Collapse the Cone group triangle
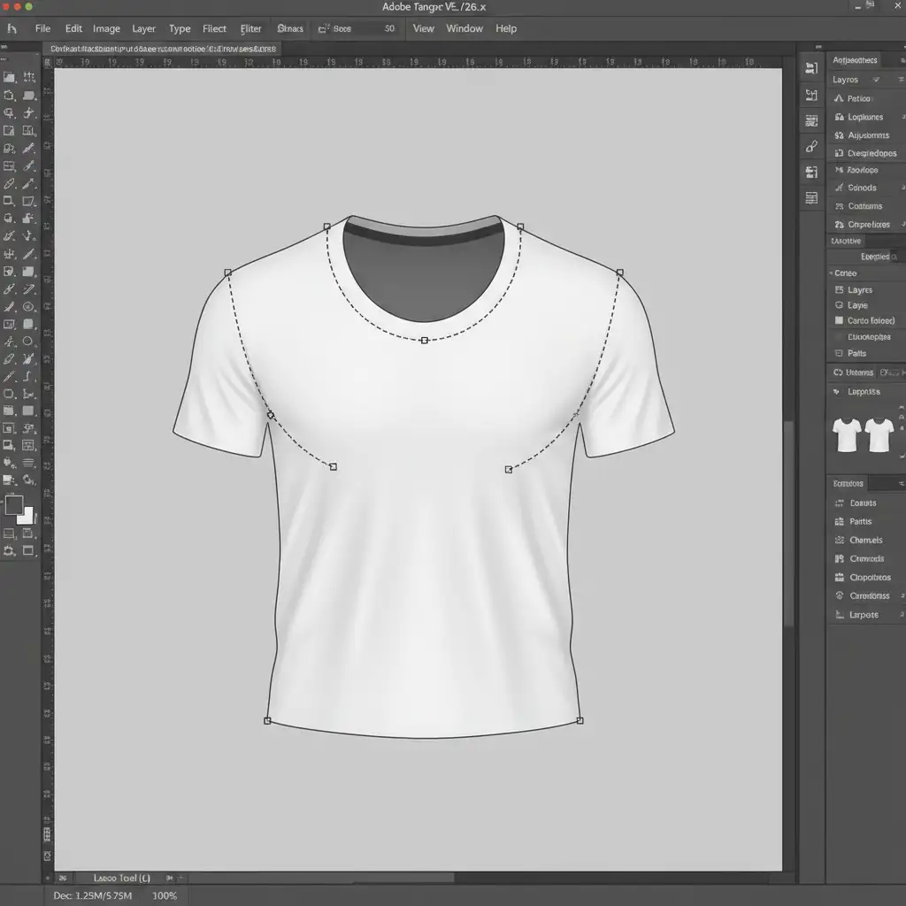 831,273
